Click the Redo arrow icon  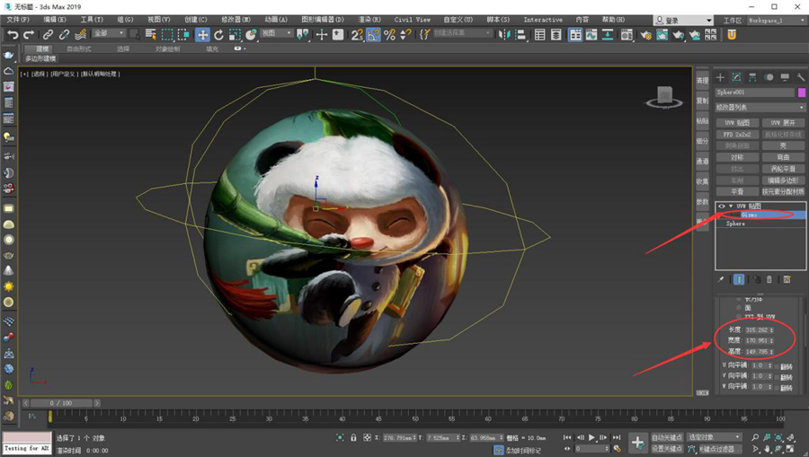click(29, 34)
